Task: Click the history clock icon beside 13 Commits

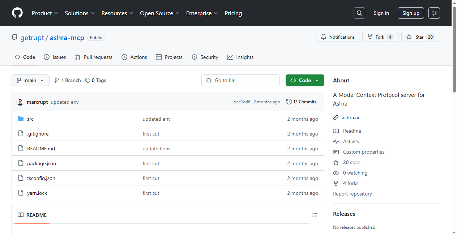Action: 289,102
